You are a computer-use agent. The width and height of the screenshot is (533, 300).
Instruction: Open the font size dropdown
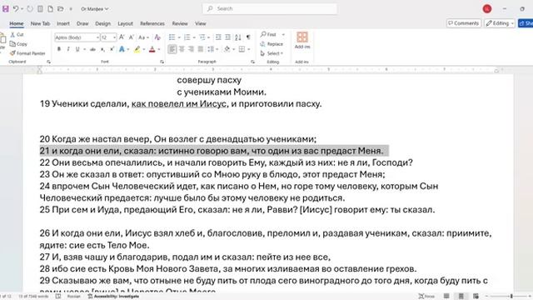(x=115, y=37)
